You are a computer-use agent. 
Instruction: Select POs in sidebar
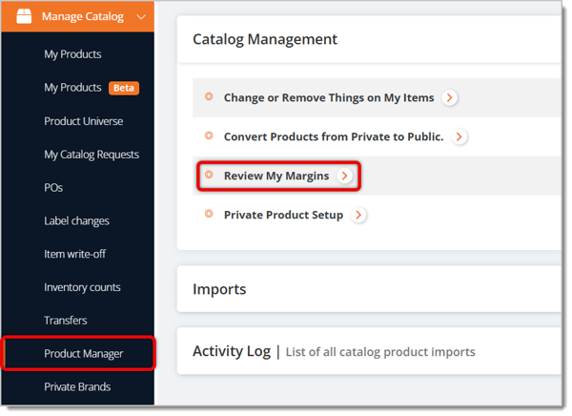tap(53, 188)
